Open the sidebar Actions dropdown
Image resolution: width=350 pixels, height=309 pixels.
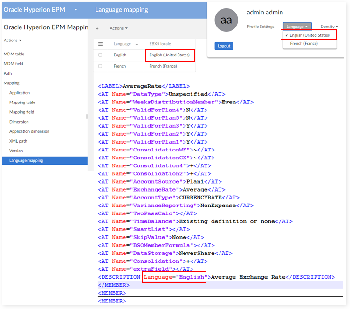[13, 41]
